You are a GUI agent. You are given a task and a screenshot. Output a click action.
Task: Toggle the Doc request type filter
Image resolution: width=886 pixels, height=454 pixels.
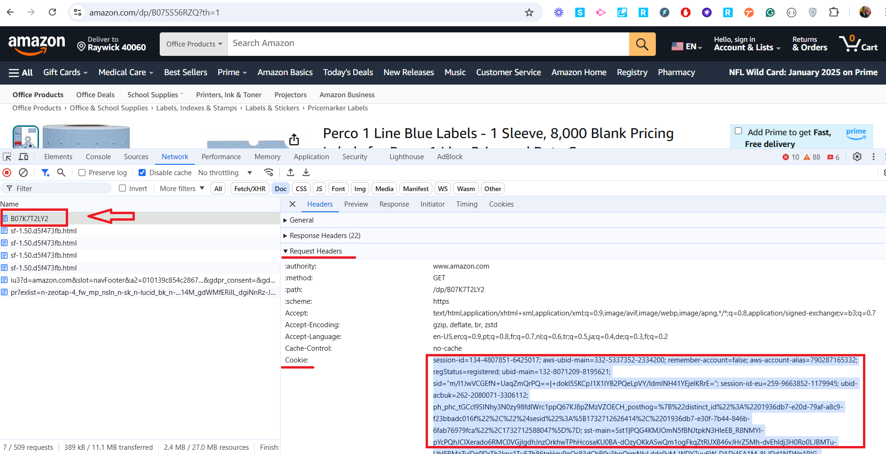280,189
